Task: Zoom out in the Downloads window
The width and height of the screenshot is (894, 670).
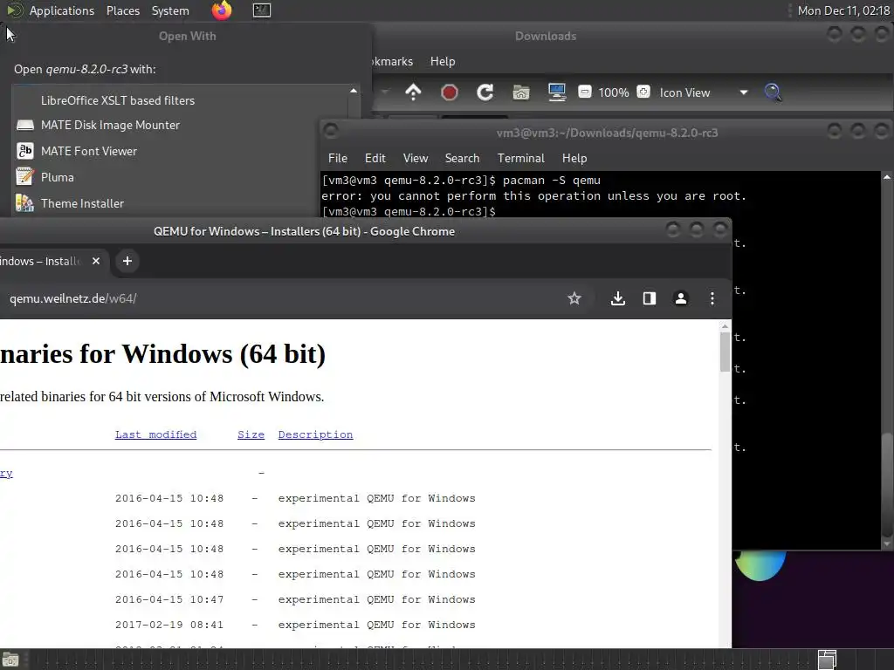Action: (x=584, y=92)
